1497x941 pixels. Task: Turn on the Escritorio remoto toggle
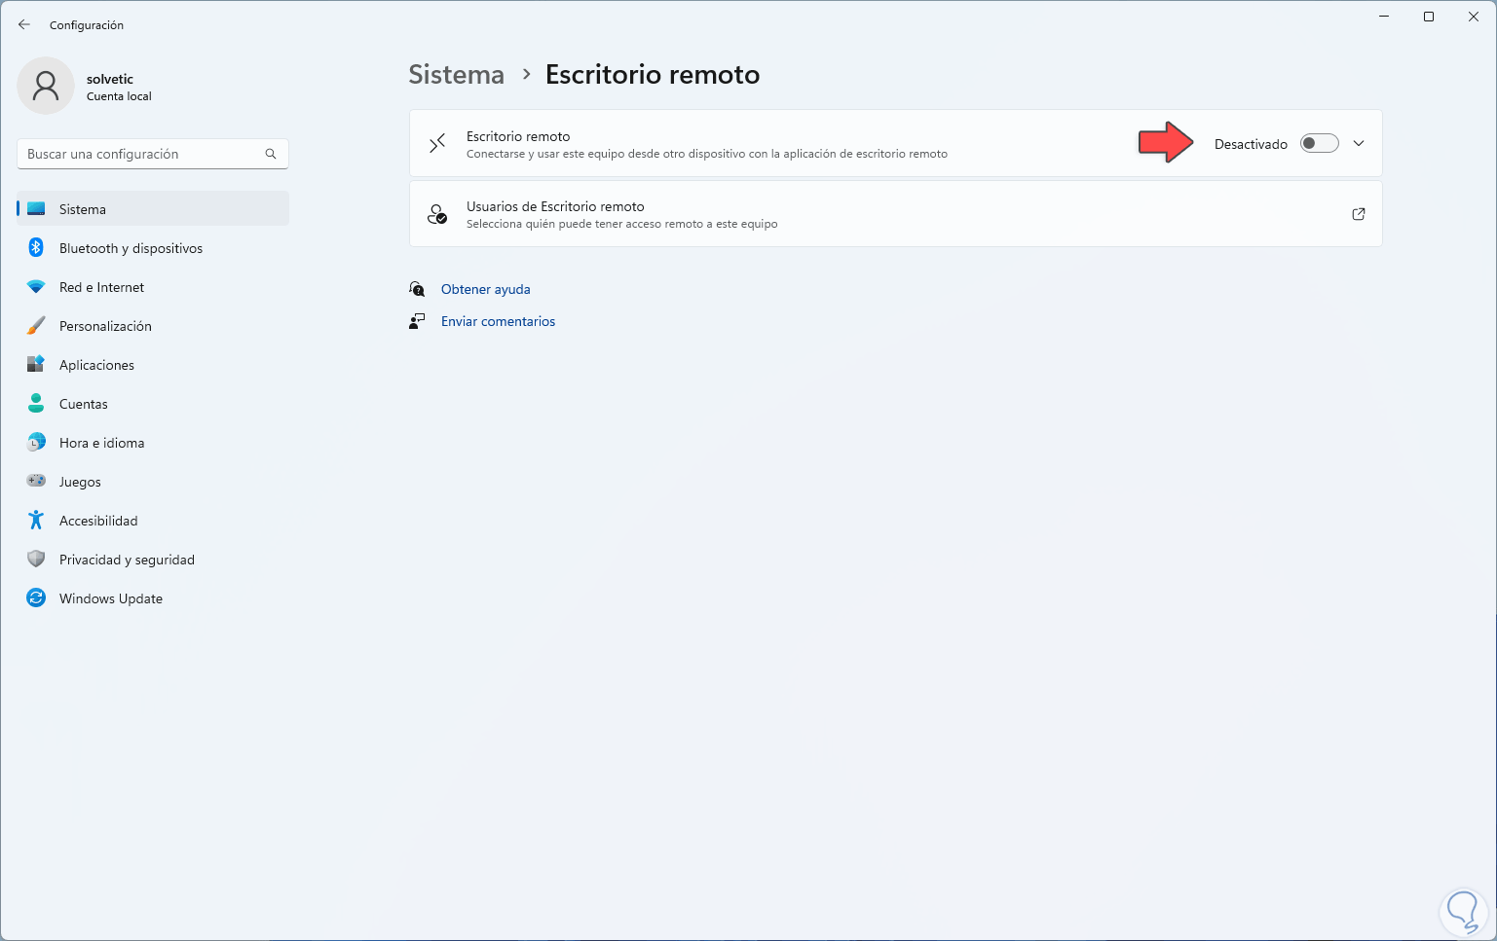tap(1319, 144)
